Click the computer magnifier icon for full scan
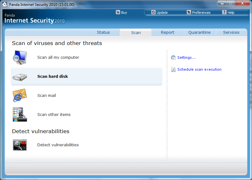 click(x=20, y=57)
